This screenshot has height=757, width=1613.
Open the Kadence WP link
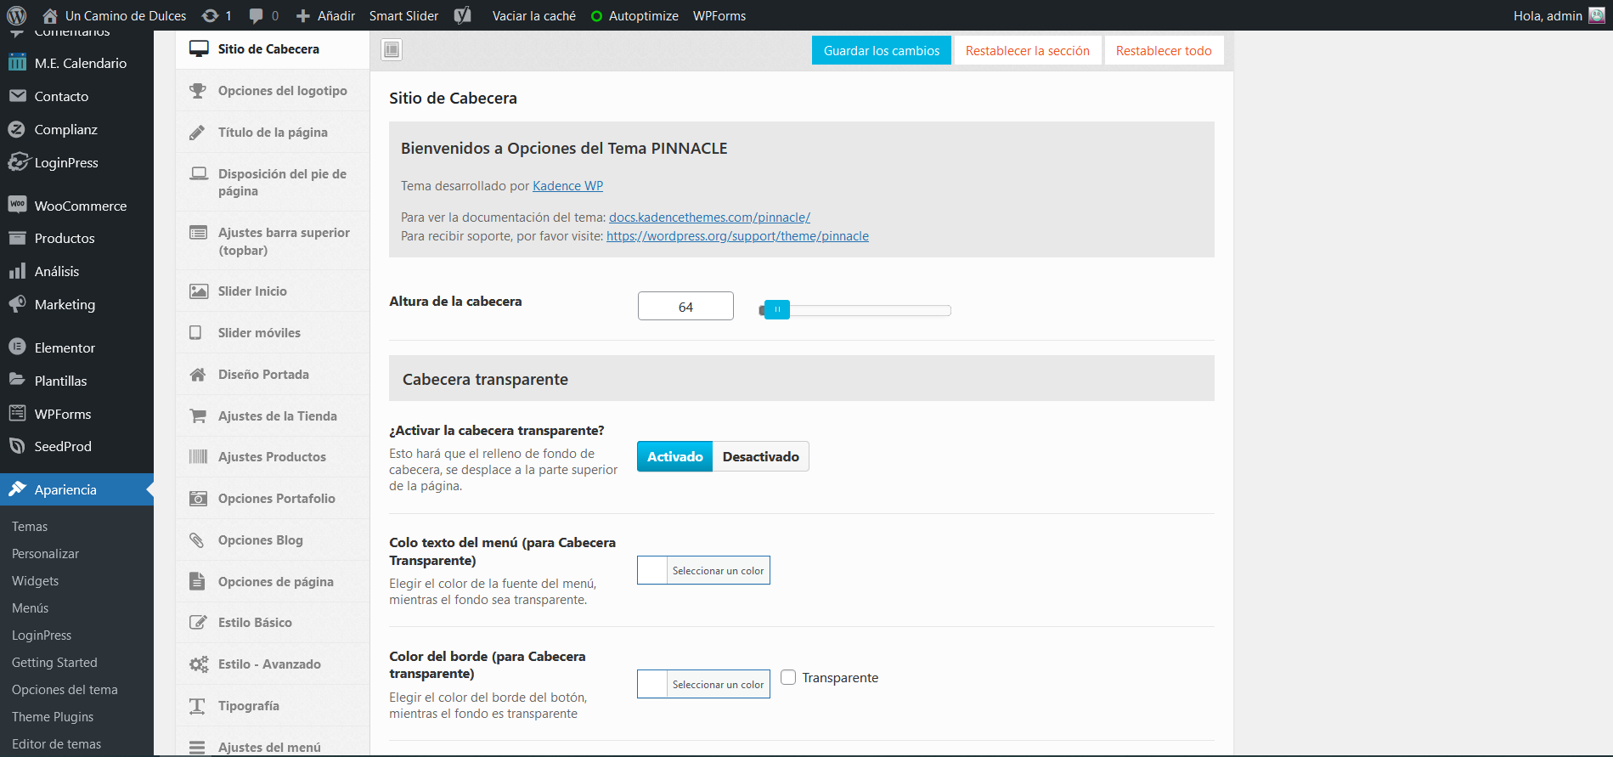point(567,185)
